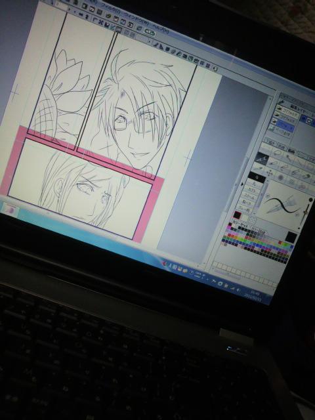
Task: Click the first tab below layer list
Action: 270,143
